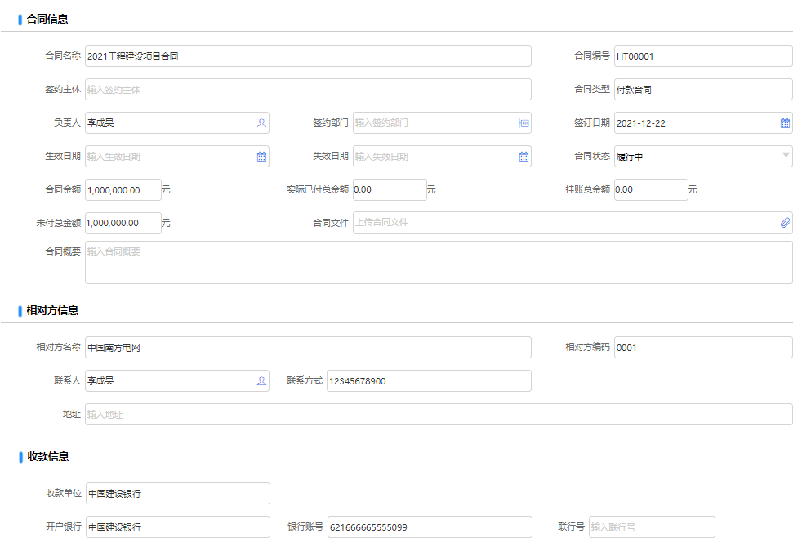811x551 pixels.
Task: Click the 开户银行 input field
Action: coord(178,527)
